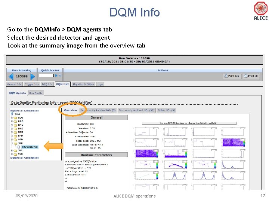
Task: Click the printer icon on Print tab
Action: (x=226, y=76)
